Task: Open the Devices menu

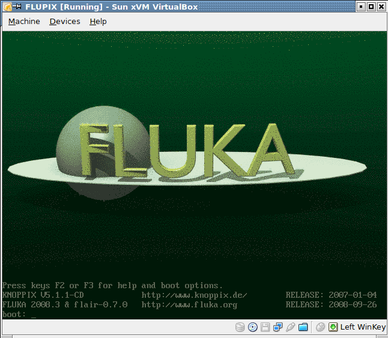Action: pos(65,22)
